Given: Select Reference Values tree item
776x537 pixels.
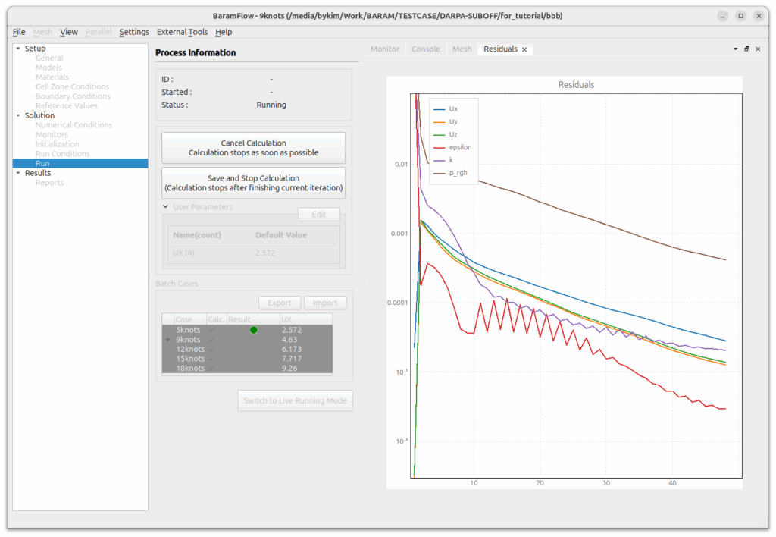Looking at the screenshot, I should [67, 106].
